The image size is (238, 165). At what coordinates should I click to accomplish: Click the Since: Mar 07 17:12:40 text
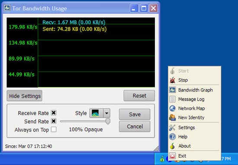click(29, 146)
